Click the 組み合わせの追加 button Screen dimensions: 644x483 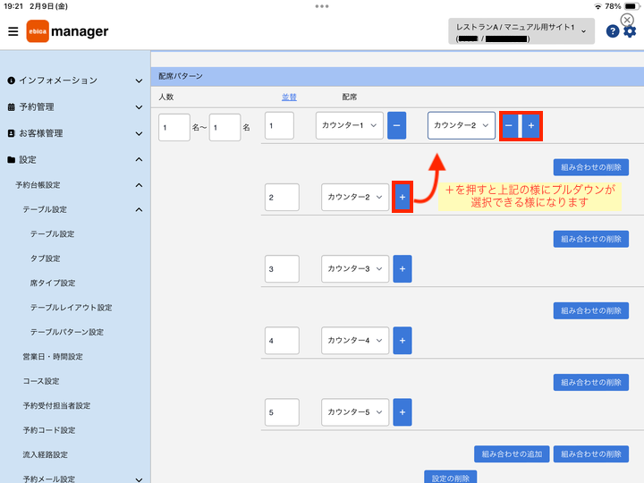click(512, 453)
